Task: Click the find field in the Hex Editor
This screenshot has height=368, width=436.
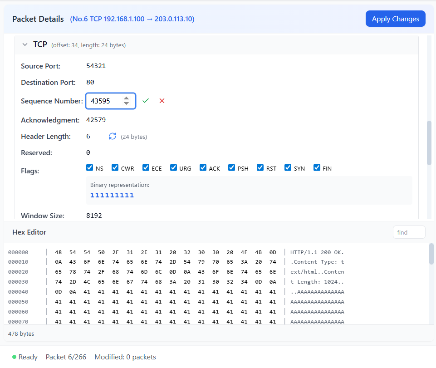Action: click(x=408, y=232)
